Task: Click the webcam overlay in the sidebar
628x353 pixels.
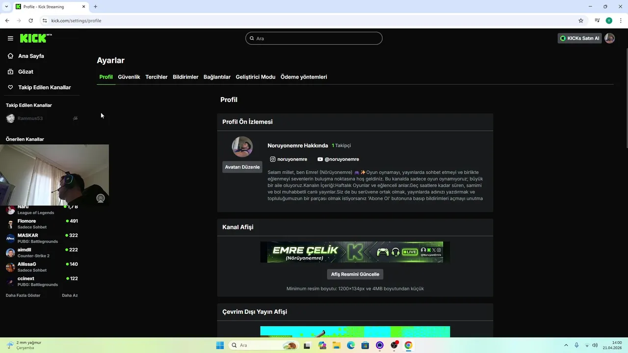Action: (54, 175)
